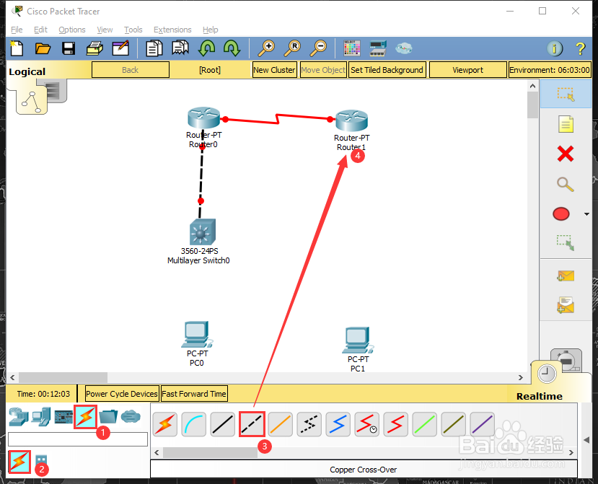
Task: Pick the blue Coaxial cable
Action: click(338, 424)
